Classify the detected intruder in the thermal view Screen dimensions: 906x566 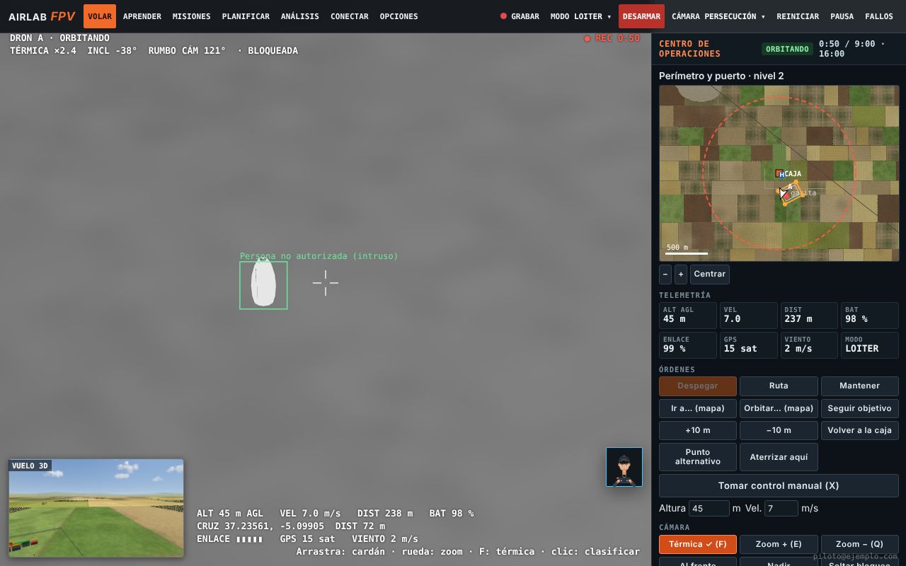[263, 285]
